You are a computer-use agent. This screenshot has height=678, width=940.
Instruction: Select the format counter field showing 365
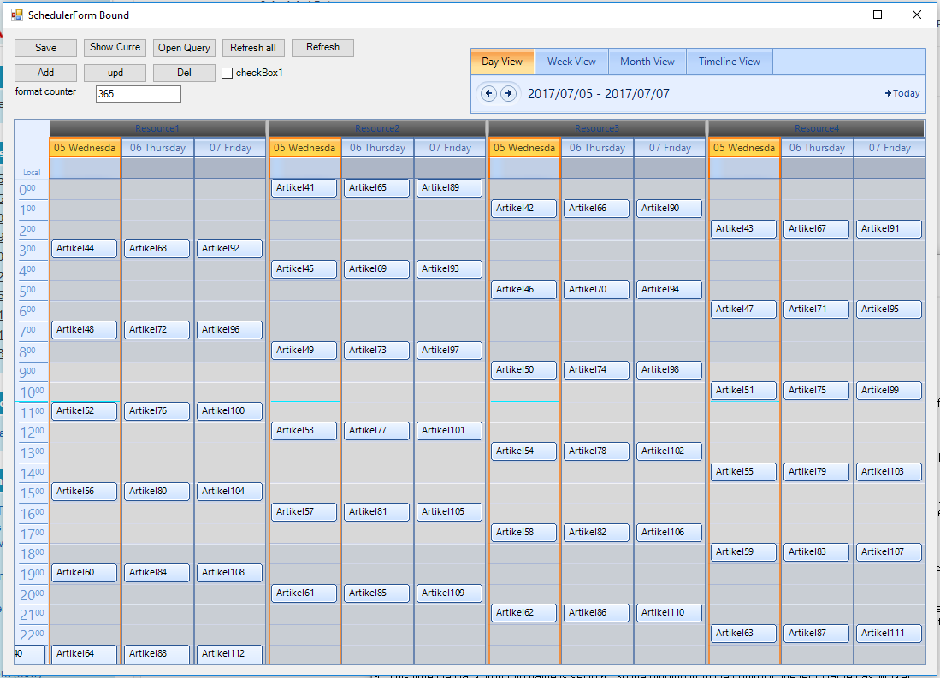click(x=138, y=94)
